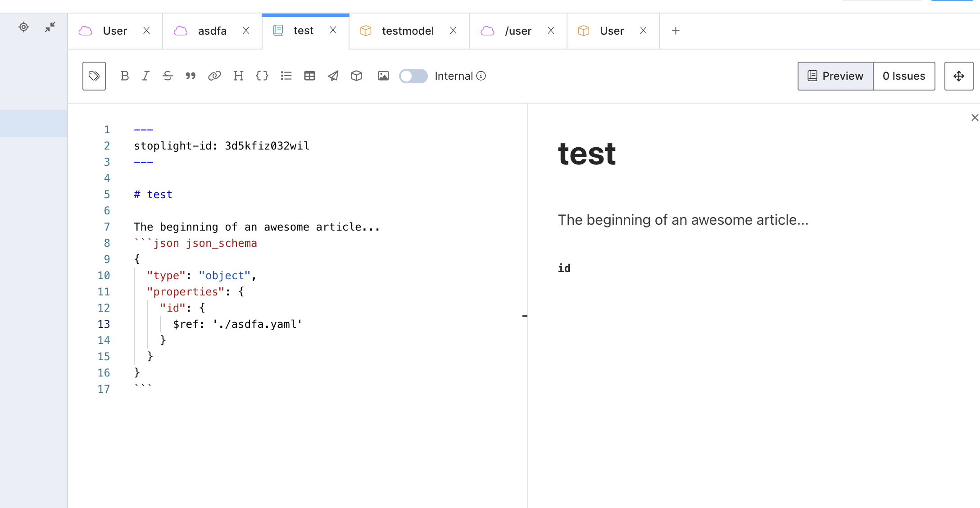Toggle the Internal switch

tap(413, 76)
